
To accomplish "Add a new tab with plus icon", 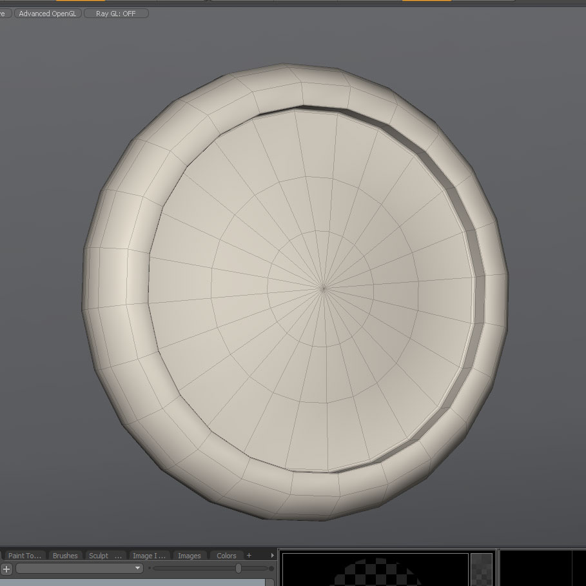I will coord(249,556).
